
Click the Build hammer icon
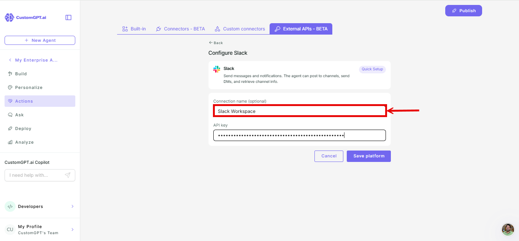click(x=10, y=74)
